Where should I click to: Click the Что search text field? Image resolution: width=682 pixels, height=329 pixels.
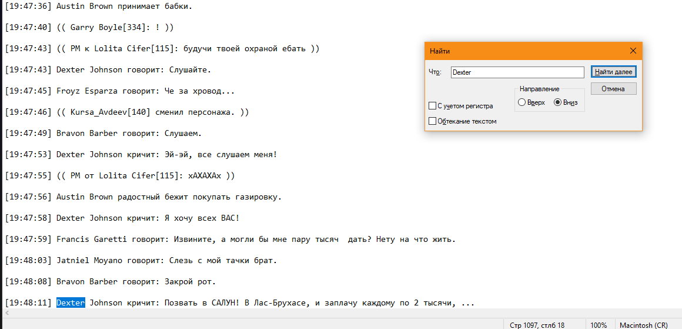click(517, 72)
